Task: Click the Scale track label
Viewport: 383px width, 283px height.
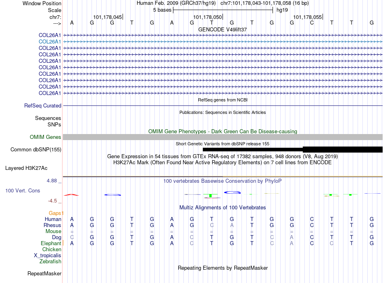Action: point(54,10)
